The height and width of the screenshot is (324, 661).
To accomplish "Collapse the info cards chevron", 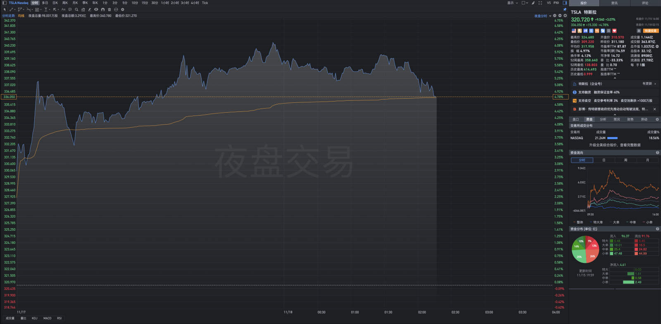I will (x=615, y=115).
